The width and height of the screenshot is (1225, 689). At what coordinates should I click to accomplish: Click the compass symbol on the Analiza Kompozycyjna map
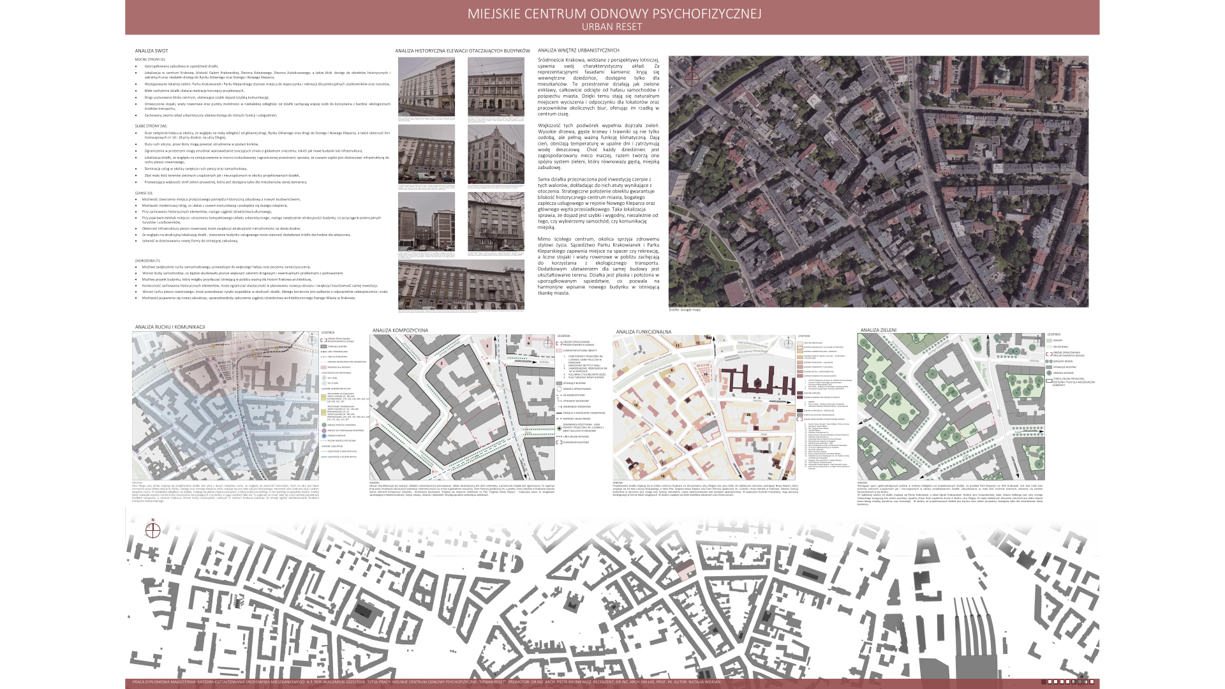[x=547, y=343]
